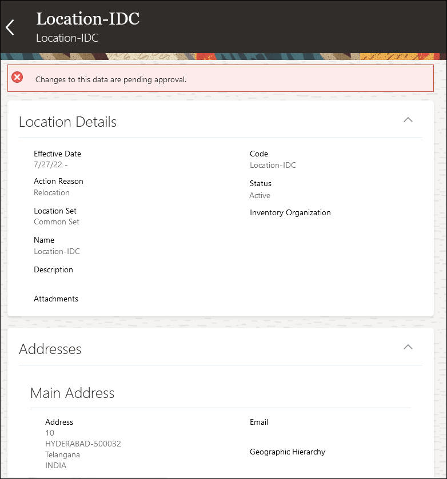Screen dimensions: 447x479
Task: Click the pending approval message text
Action: pos(111,79)
